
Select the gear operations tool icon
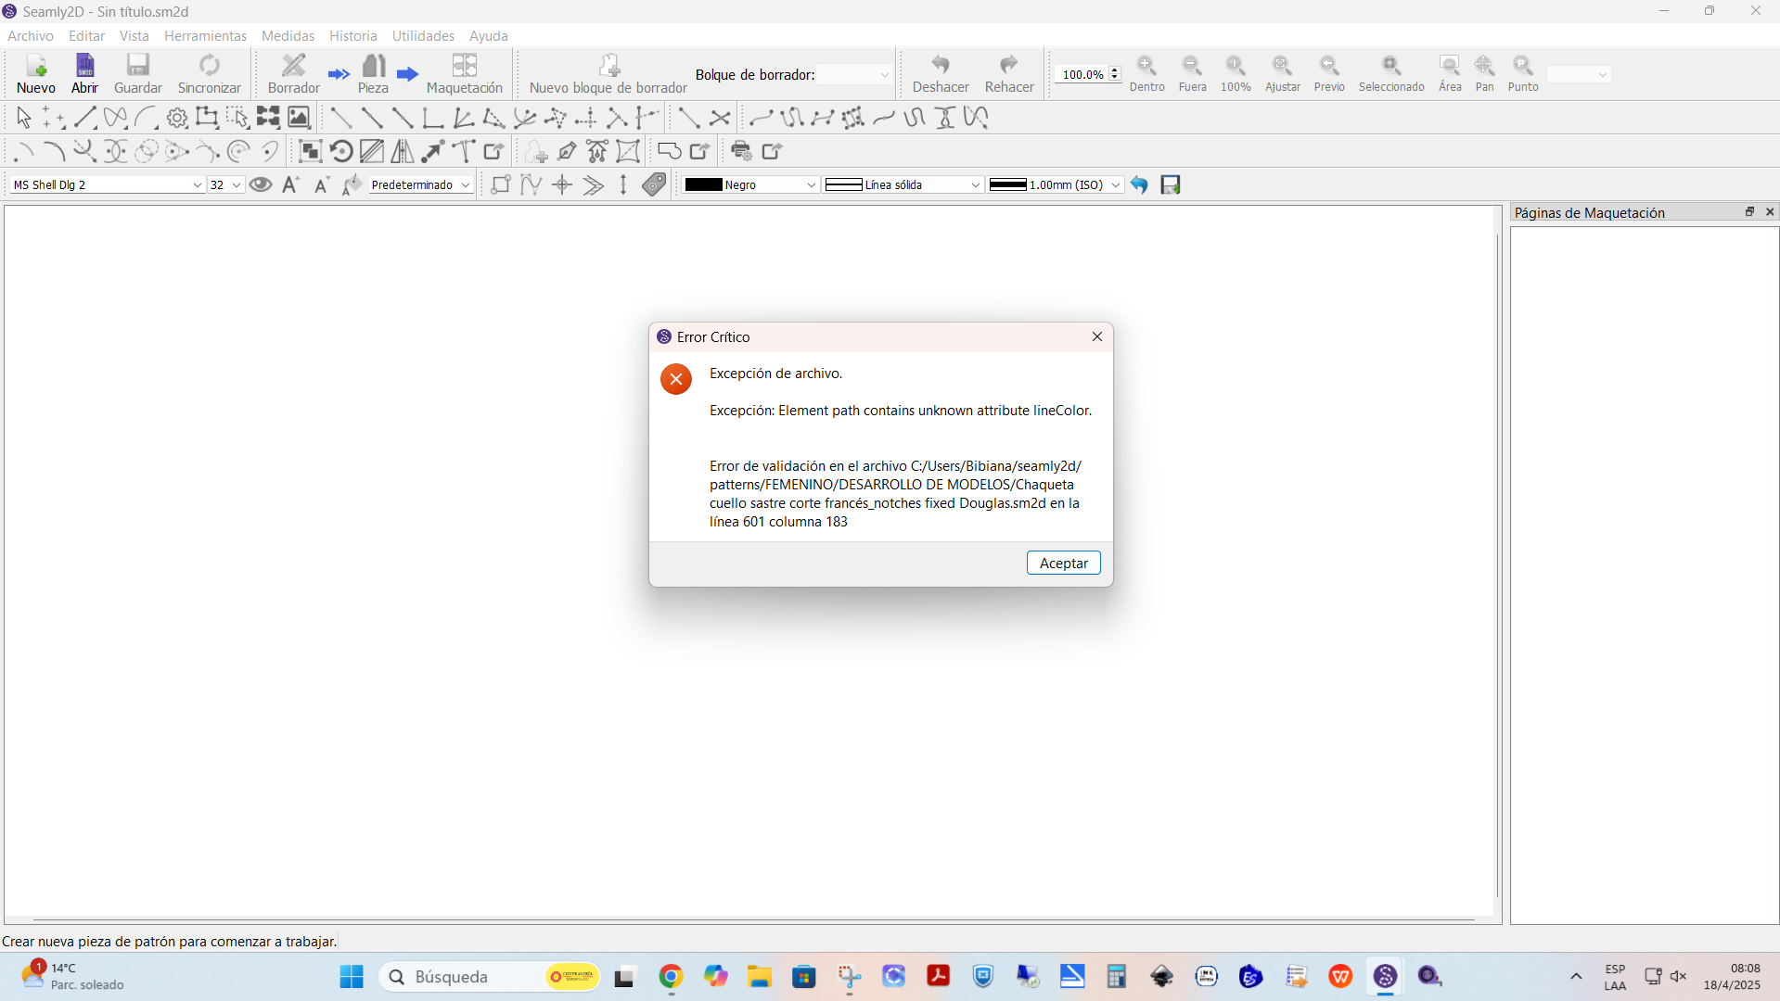pos(176,118)
